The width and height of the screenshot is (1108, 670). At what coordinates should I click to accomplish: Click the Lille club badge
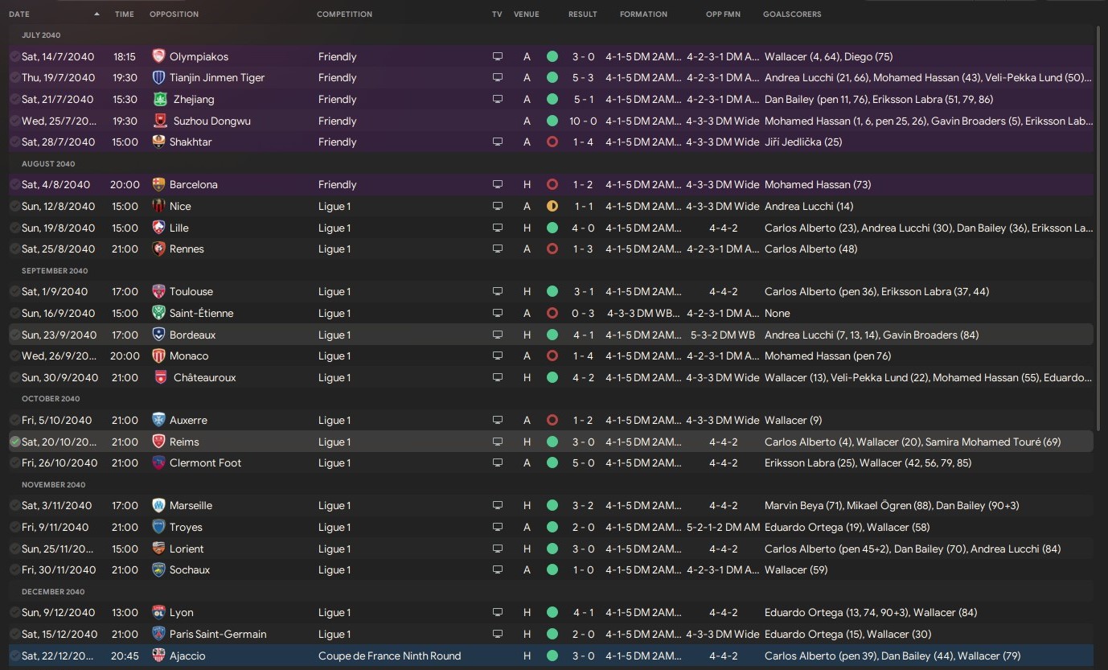tap(158, 228)
